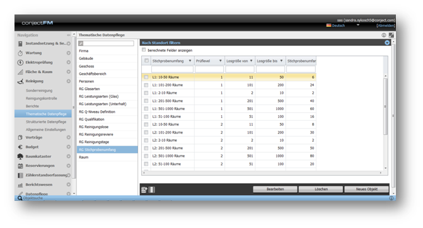Click the Abmelden link

coord(386,26)
